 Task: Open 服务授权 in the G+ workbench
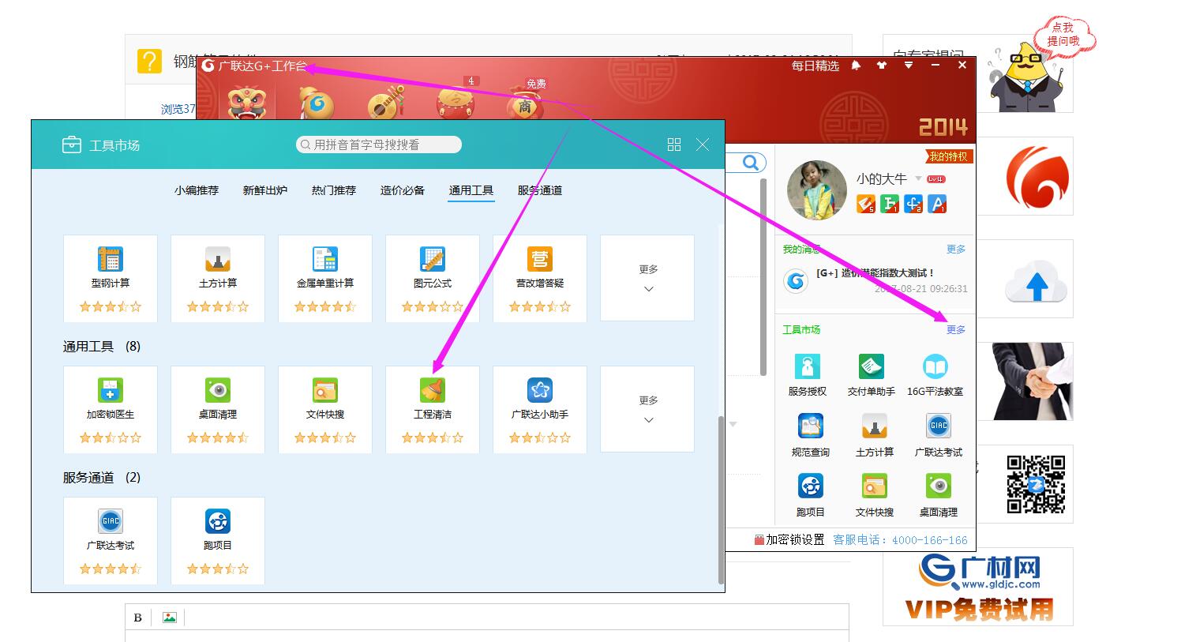click(x=808, y=375)
